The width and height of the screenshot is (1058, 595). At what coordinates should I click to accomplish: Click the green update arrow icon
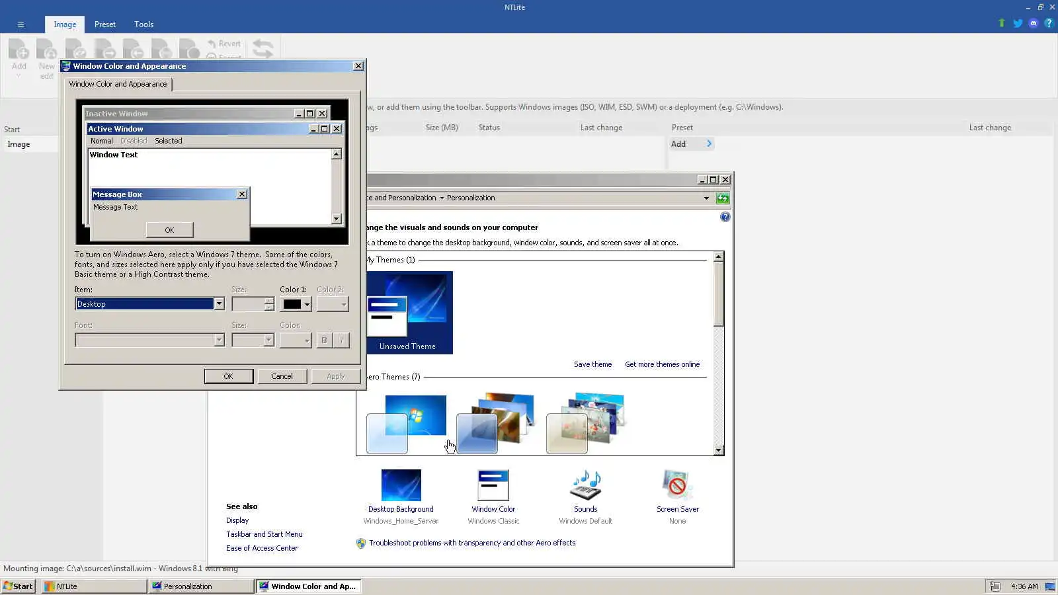coord(1002,23)
